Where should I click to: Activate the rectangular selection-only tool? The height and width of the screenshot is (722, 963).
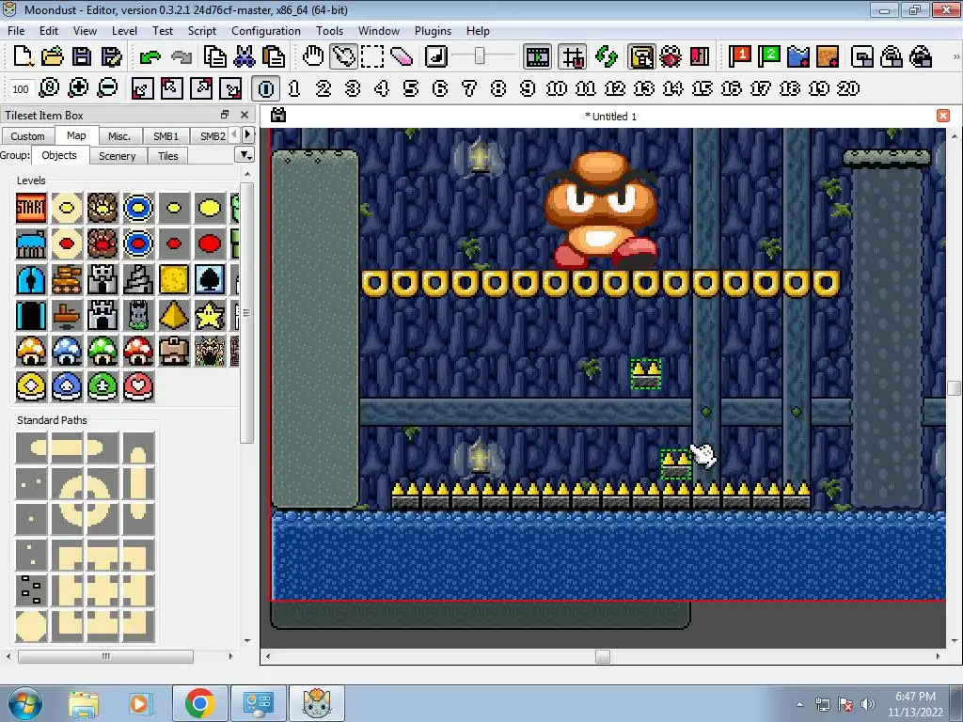[x=372, y=56]
